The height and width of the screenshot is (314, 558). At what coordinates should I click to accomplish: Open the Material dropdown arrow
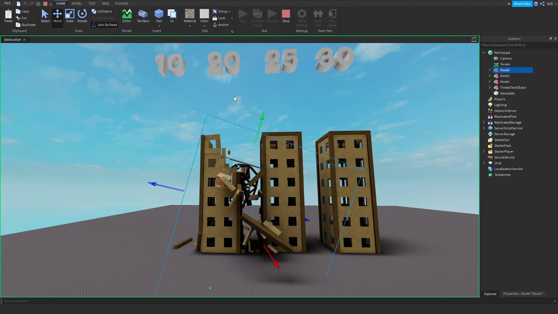point(190,26)
